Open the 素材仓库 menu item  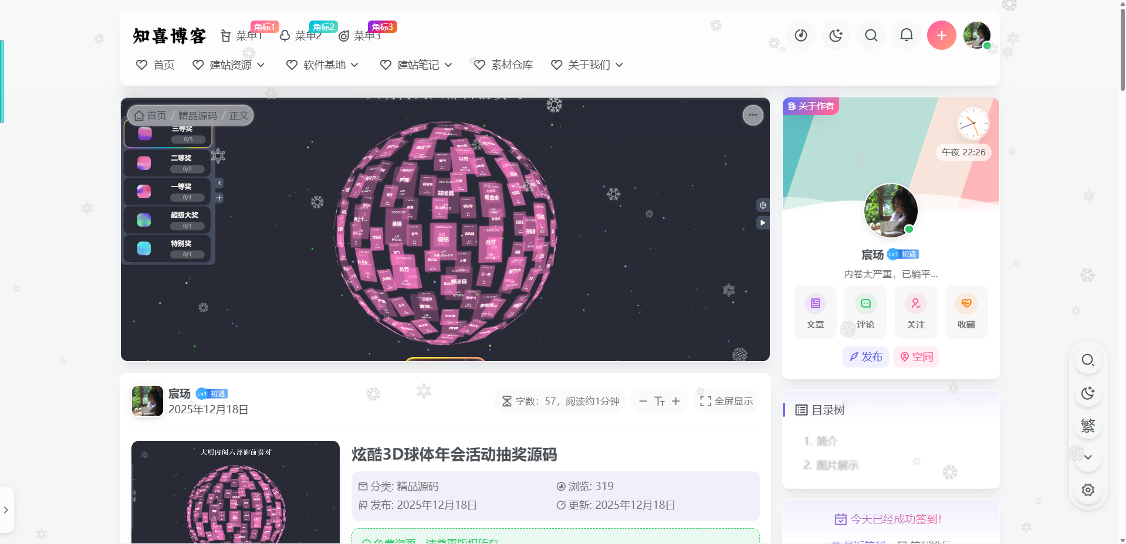coord(503,65)
